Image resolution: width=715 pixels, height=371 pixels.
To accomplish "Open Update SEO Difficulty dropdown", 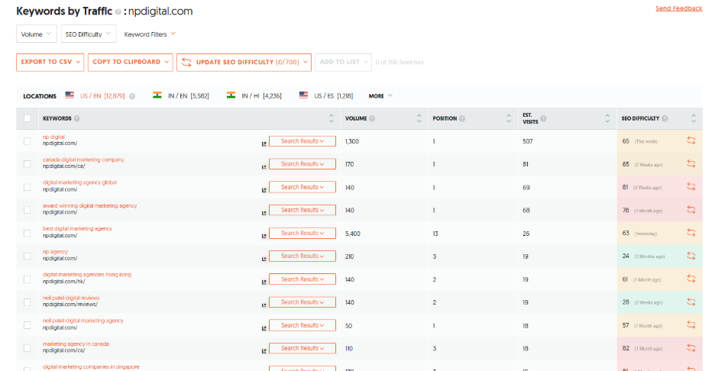I will click(x=244, y=63).
